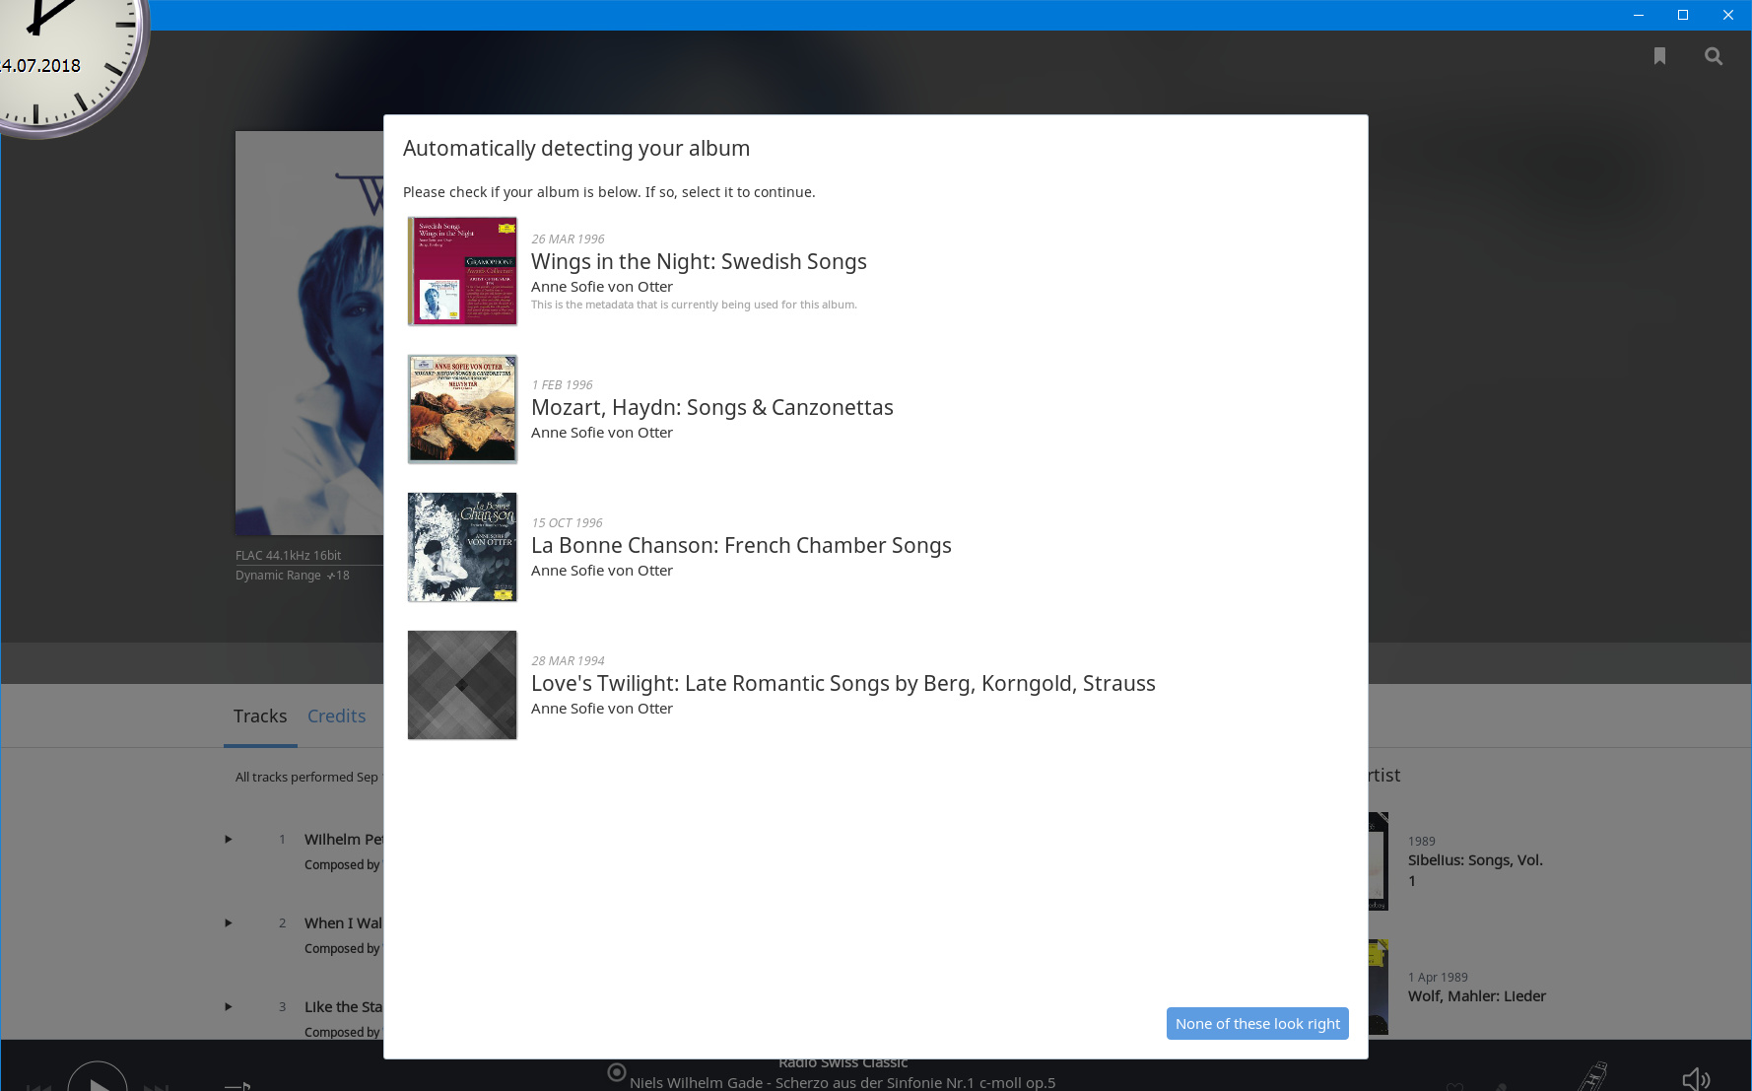Click the 26 MAR 1996 date text
This screenshot has height=1091, width=1752.
568,239
